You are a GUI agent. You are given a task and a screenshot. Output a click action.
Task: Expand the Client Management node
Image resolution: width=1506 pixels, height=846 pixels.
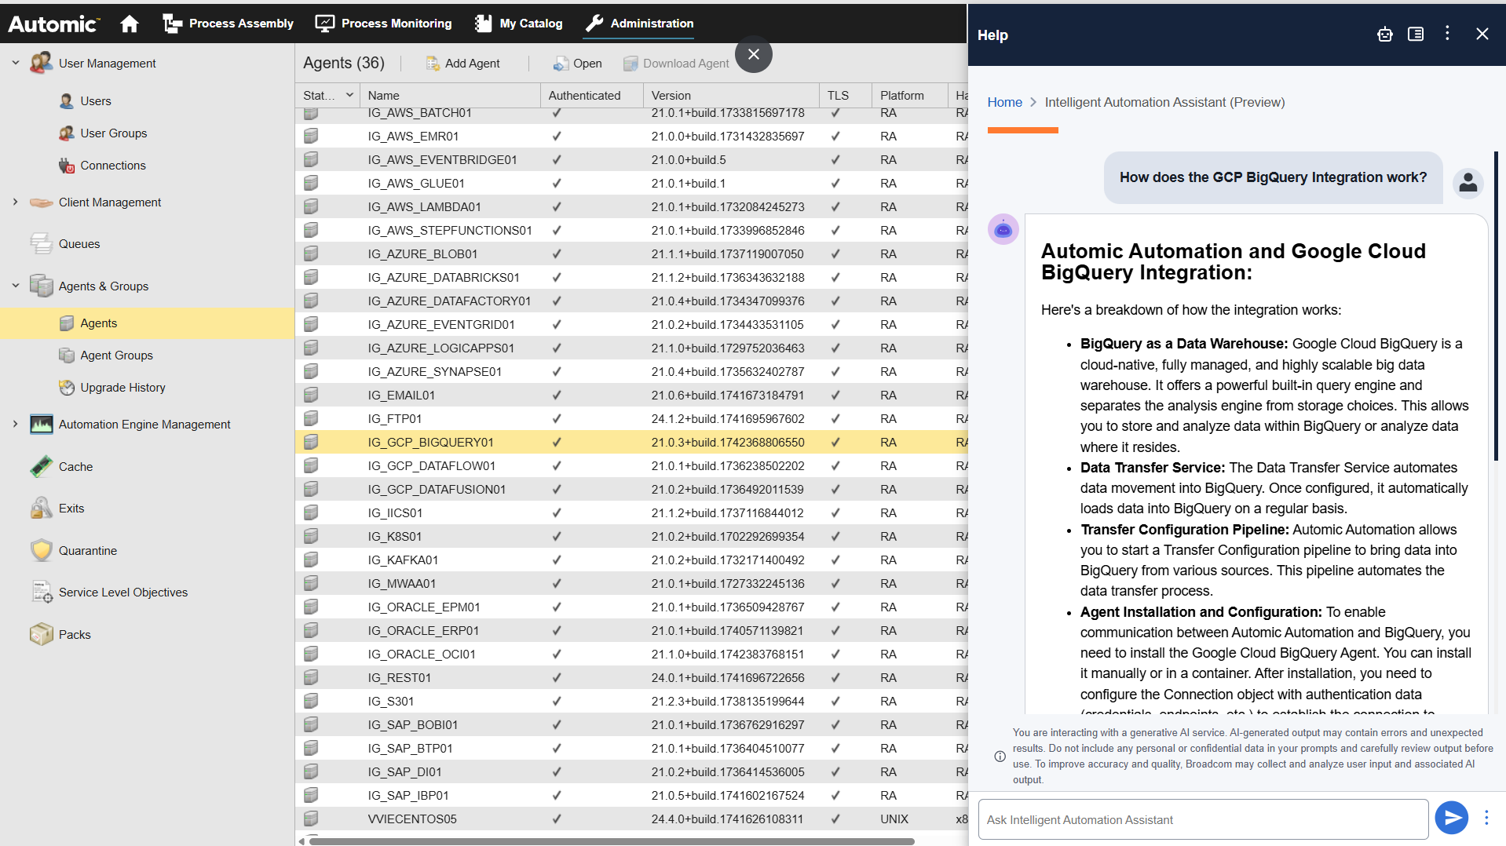pos(16,202)
